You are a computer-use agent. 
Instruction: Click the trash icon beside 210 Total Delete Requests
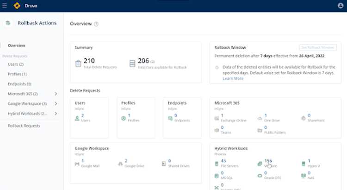click(x=78, y=63)
